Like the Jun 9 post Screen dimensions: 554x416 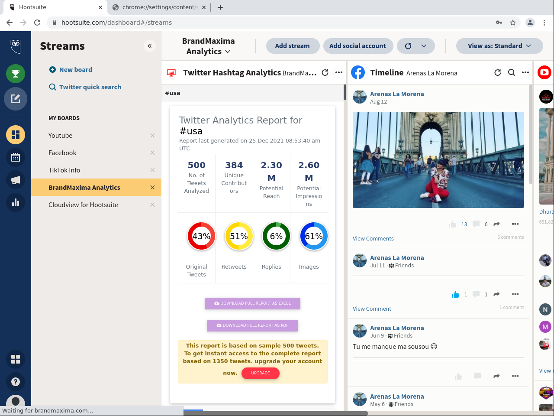(x=458, y=376)
